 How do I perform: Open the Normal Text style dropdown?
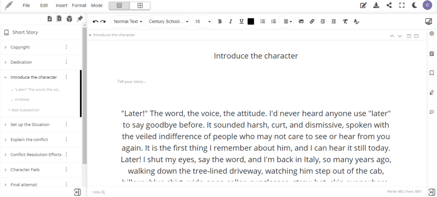[x=128, y=21]
